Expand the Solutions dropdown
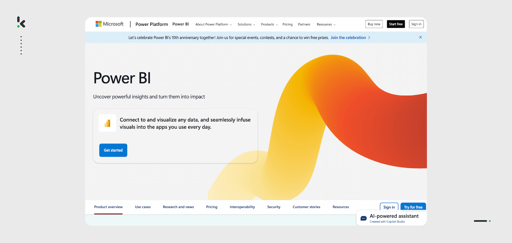The width and height of the screenshot is (512, 243). coord(246,24)
